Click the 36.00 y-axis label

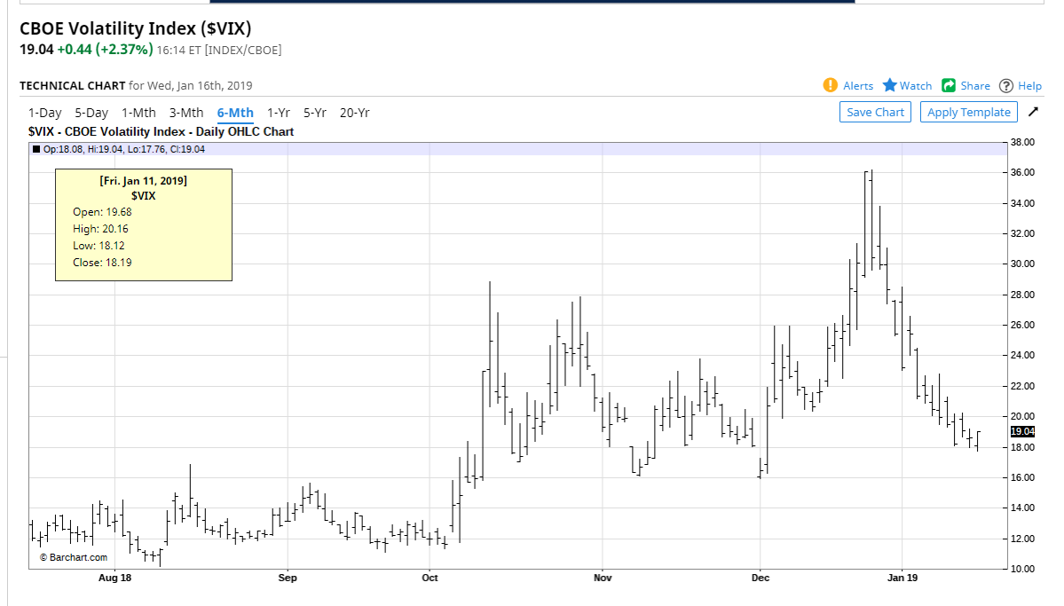pos(1022,172)
